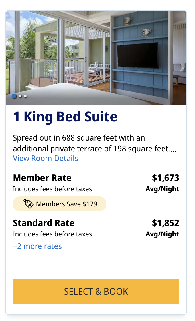
Task: Expand the +2 more rates list
Action: [x=37, y=246]
